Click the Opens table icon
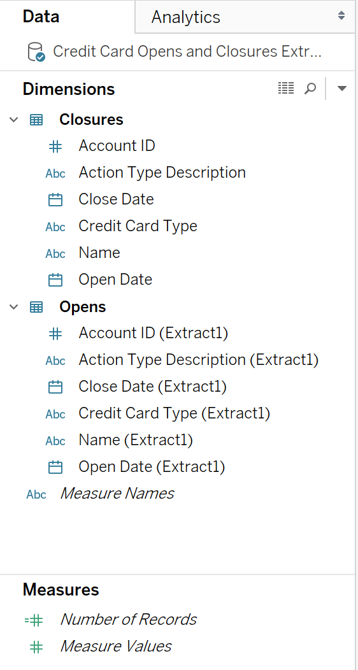Image resolution: width=358 pixels, height=670 pixels. (36, 307)
